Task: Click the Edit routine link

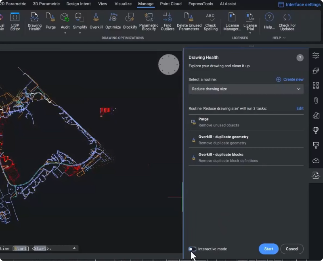Action: (300, 108)
